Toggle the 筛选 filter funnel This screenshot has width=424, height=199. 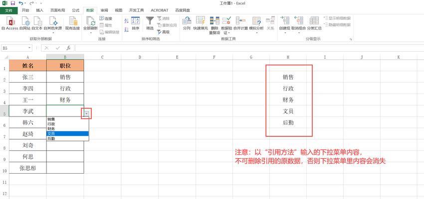150,23
